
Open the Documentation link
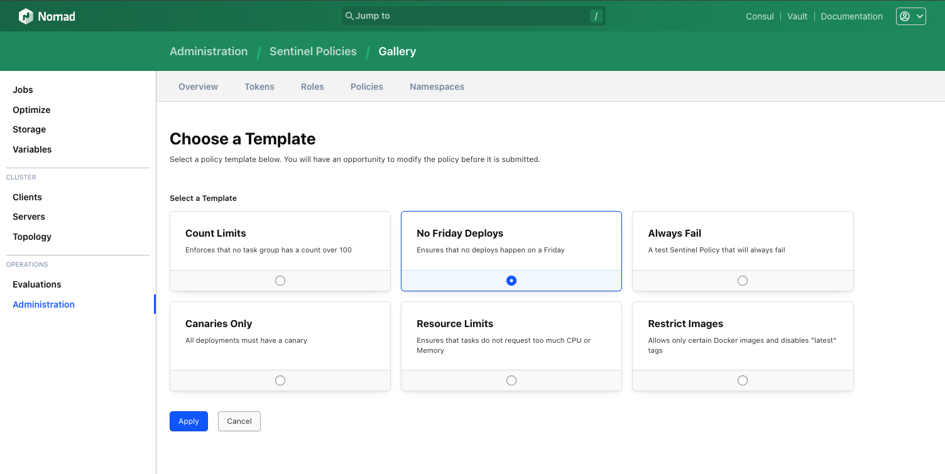click(851, 16)
